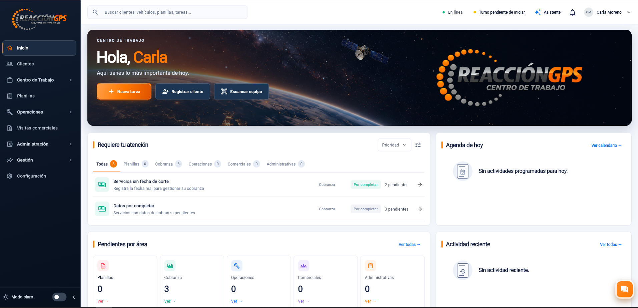Open the Carla Moreno user menu arrow
This screenshot has height=308, width=638.
click(629, 12)
